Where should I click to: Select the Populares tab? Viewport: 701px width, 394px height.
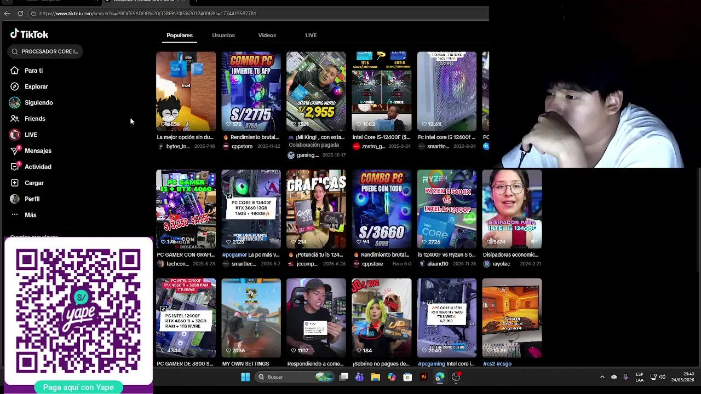(x=180, y=35)
